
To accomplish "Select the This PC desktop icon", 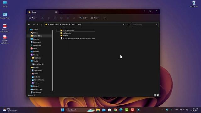I will pyautogui.click(x=5, y=4).
